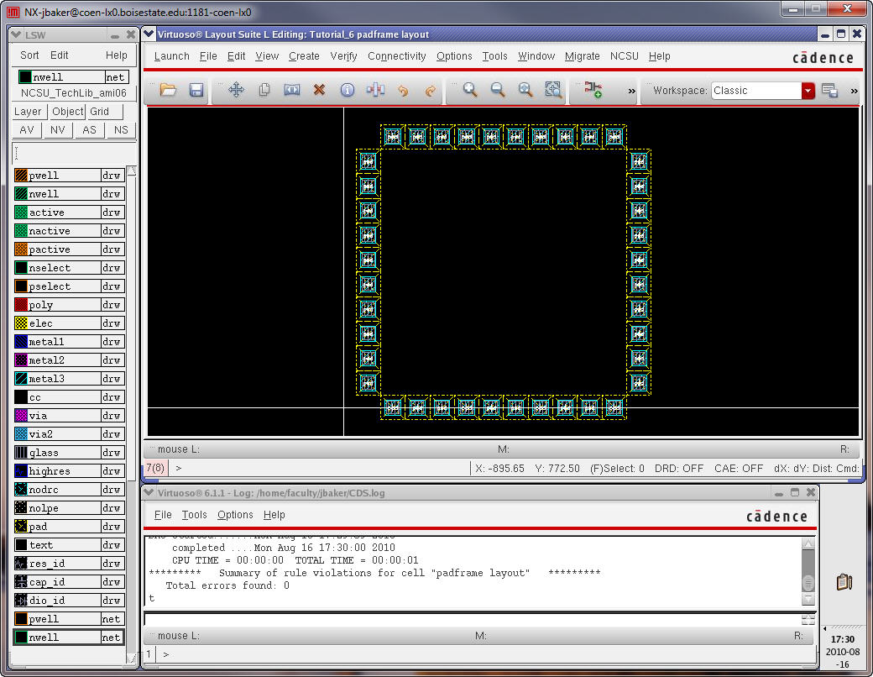Viewport: 873px width, 677px height.
Task: Open the NCSU menu
Action: (624, 56)
